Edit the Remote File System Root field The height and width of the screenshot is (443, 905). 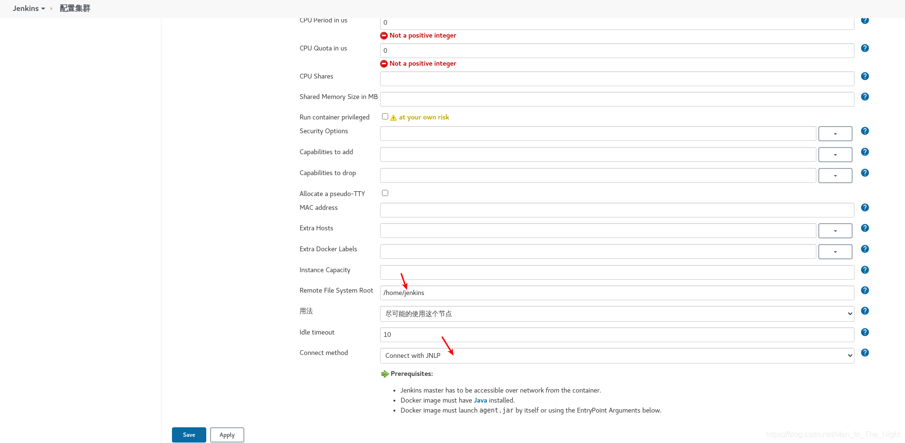pos(617,293)
